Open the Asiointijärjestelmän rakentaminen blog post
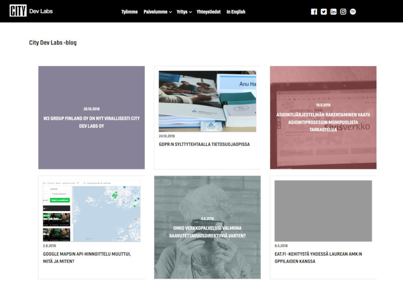 pos(323,117)
